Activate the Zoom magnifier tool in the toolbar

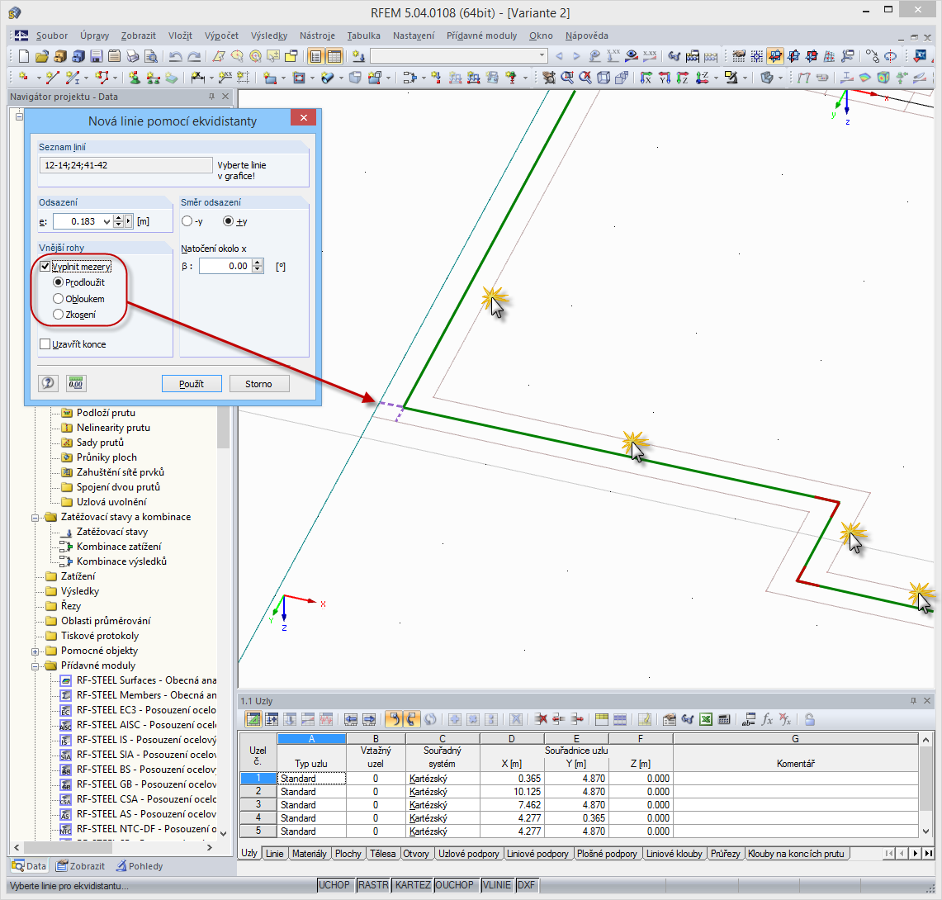pyautogui.click(x=567, y=78)
